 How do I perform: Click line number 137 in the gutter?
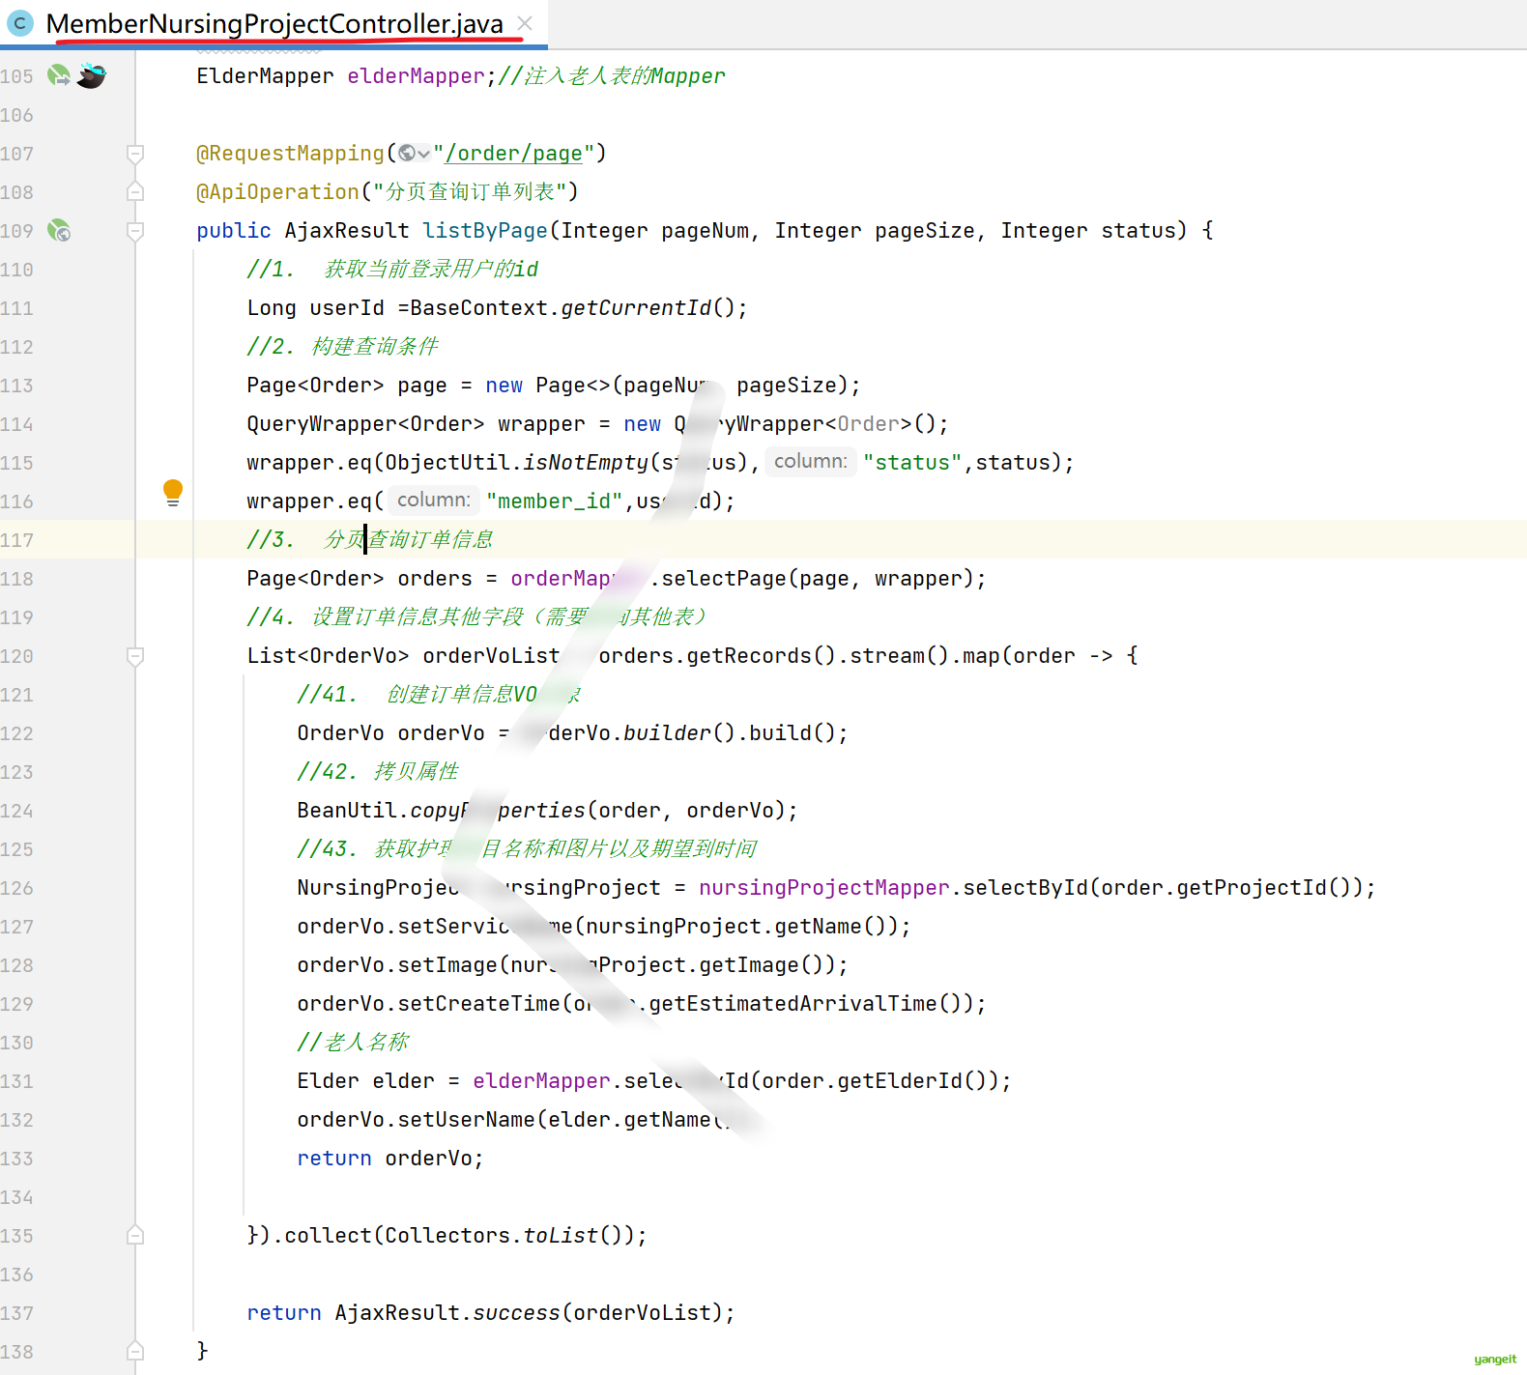17,1313
